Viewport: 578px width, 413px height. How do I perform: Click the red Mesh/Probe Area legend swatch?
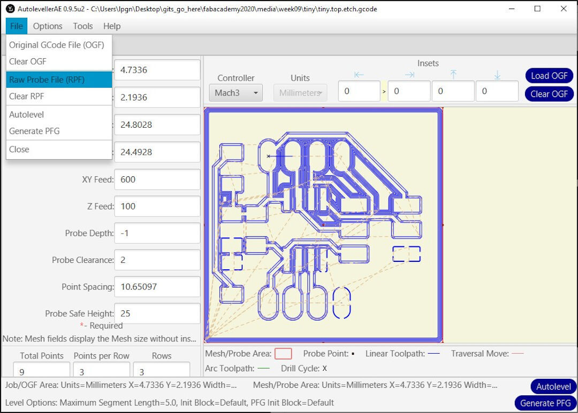pos(283,354)
